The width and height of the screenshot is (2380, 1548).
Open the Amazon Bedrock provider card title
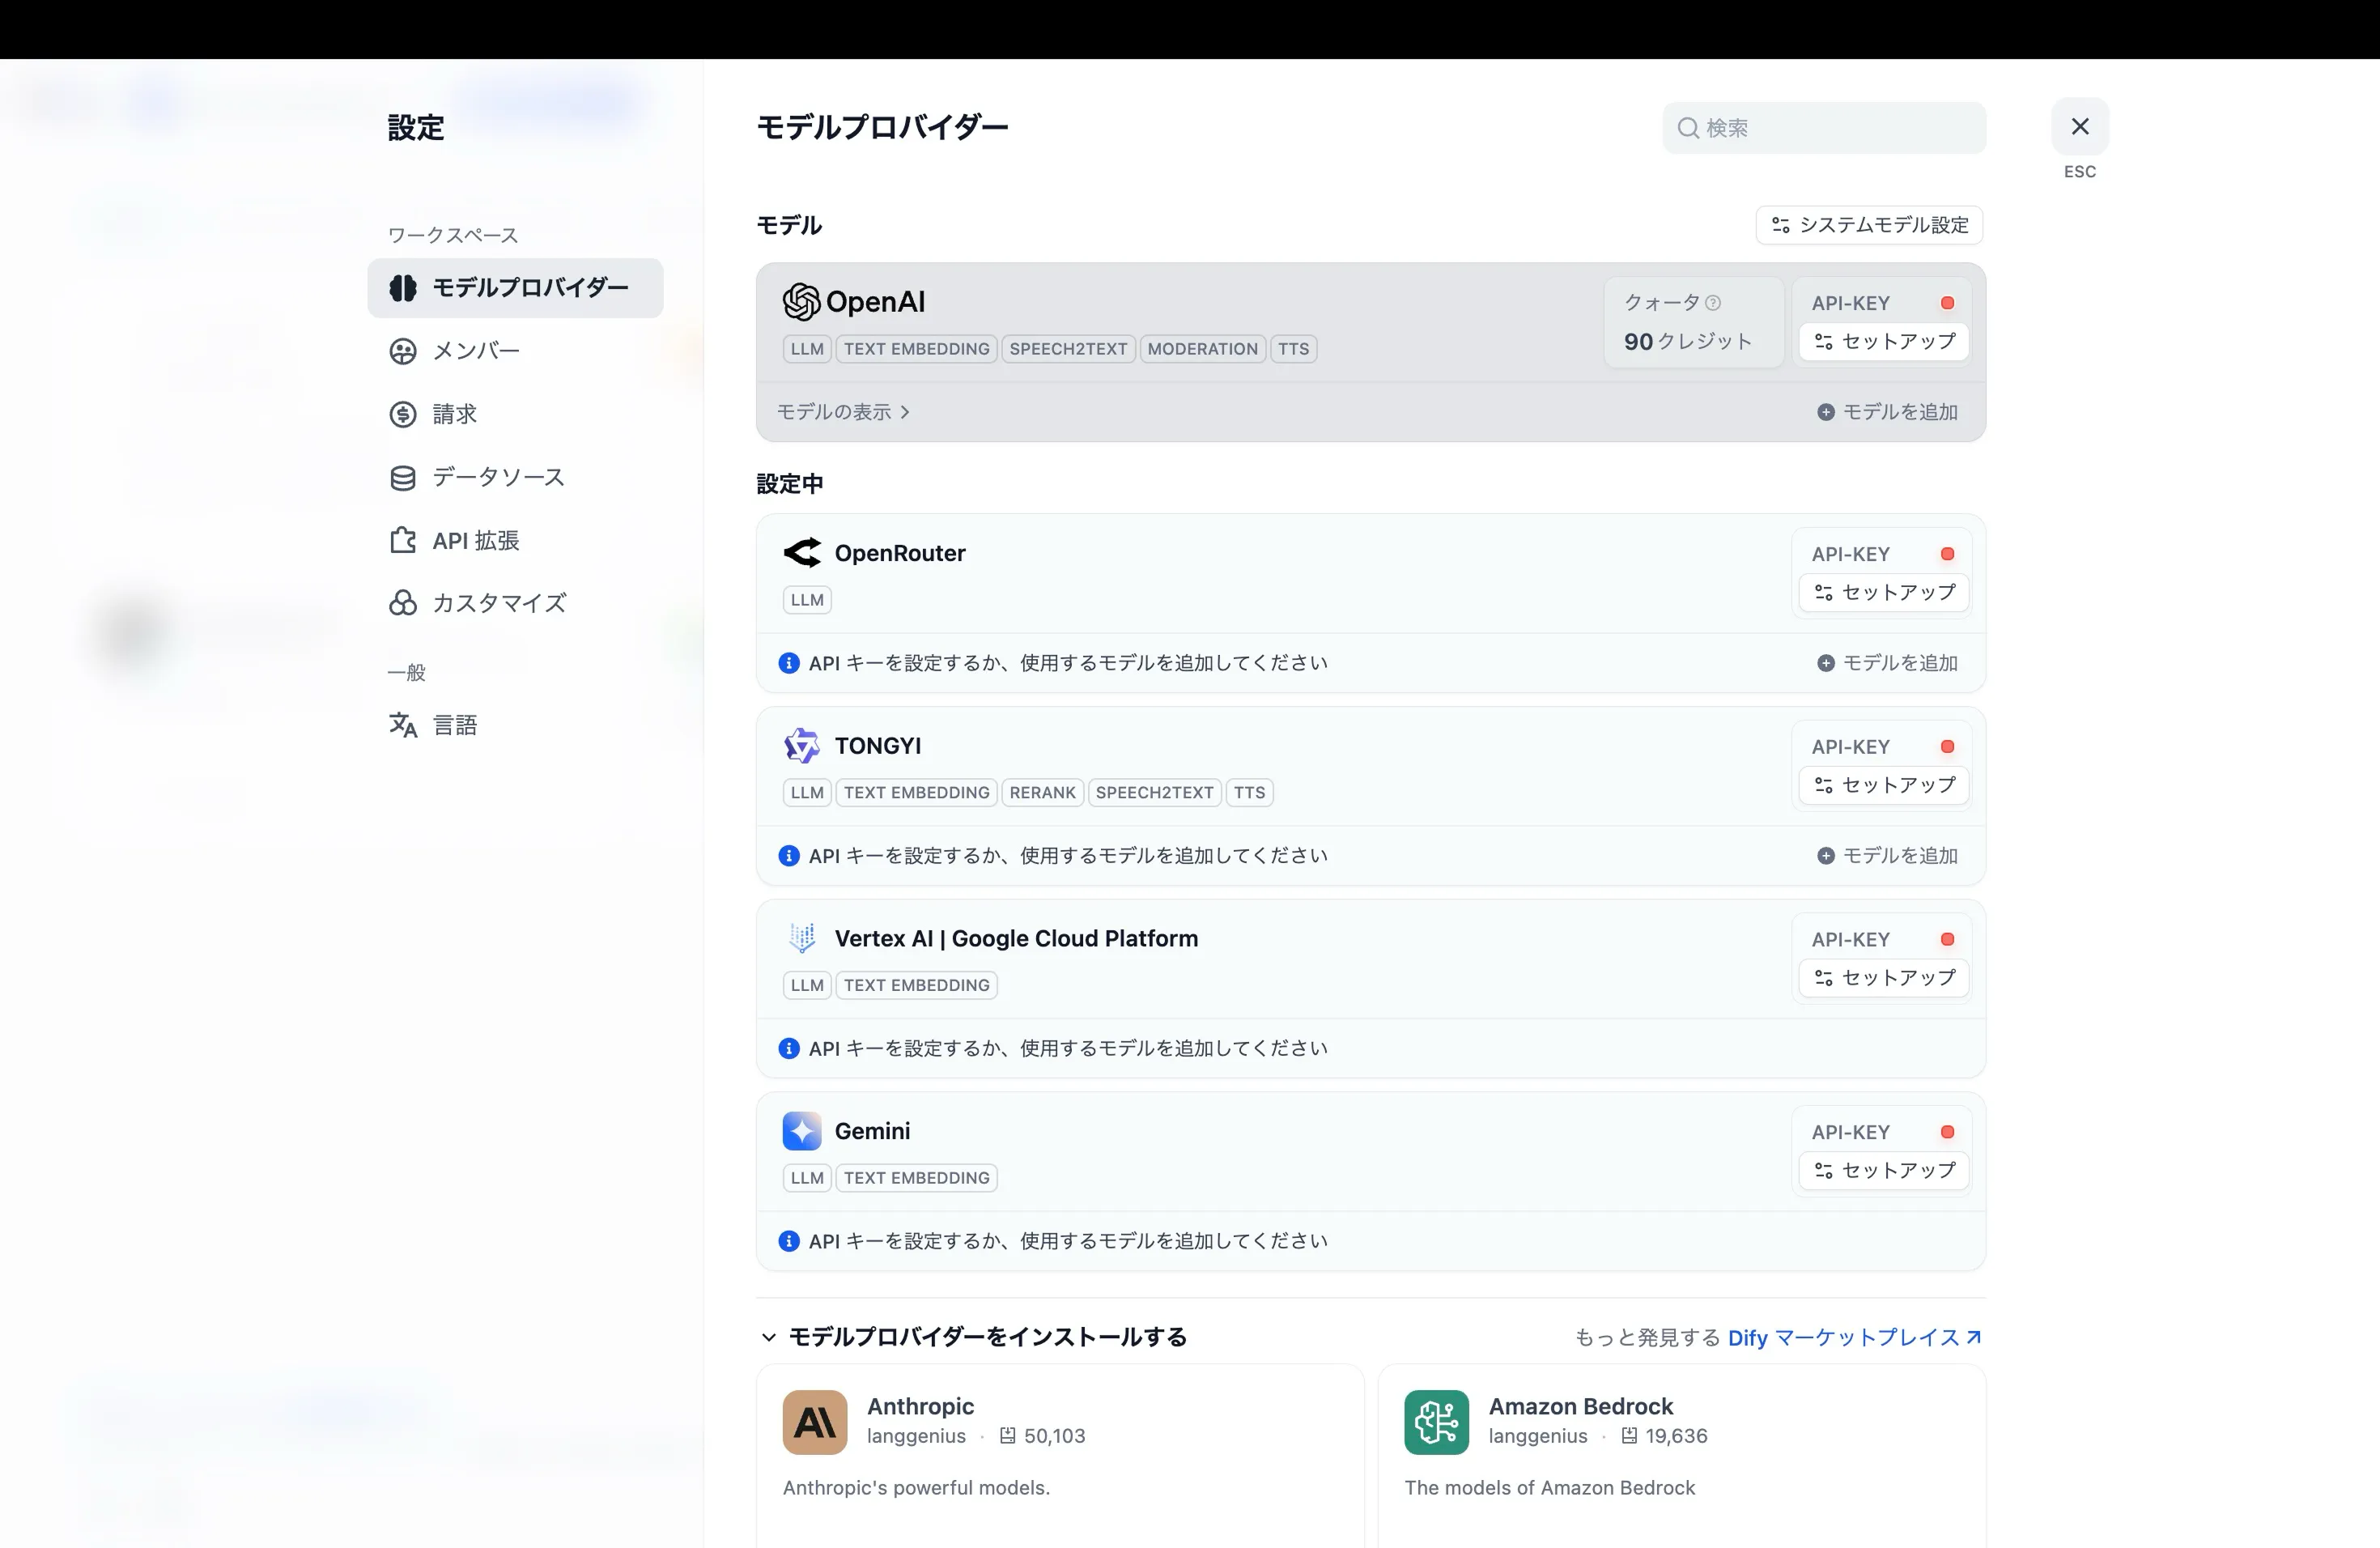pyautogui.click(x=1580, y=1406)
